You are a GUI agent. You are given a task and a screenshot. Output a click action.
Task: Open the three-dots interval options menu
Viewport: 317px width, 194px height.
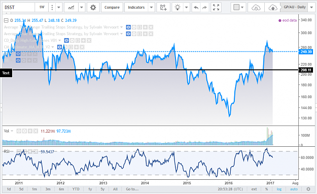52,8
